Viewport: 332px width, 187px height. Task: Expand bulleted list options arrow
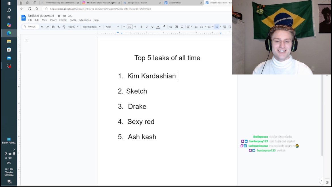click(x=213, y=27)
